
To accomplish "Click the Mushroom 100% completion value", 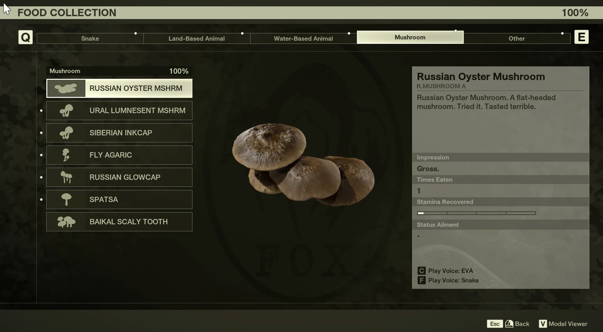I will click(179, 71).
